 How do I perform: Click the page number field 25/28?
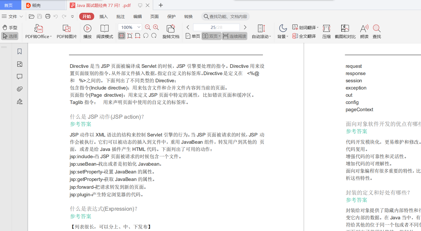[x=216, y=27]
